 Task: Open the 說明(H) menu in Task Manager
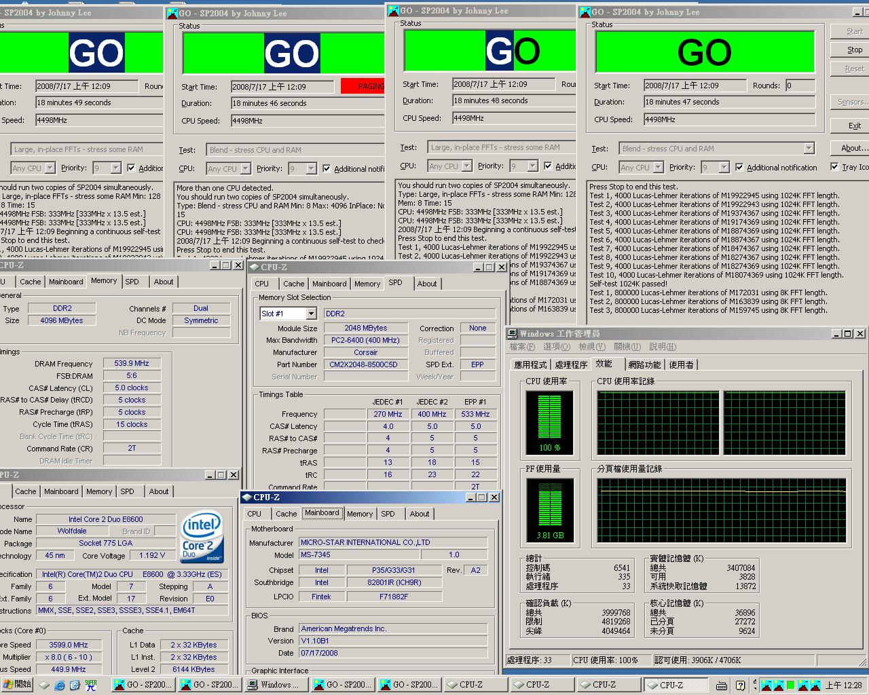click(663, 347)
